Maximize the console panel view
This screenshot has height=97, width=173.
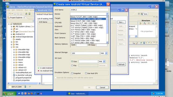(157, 43)
